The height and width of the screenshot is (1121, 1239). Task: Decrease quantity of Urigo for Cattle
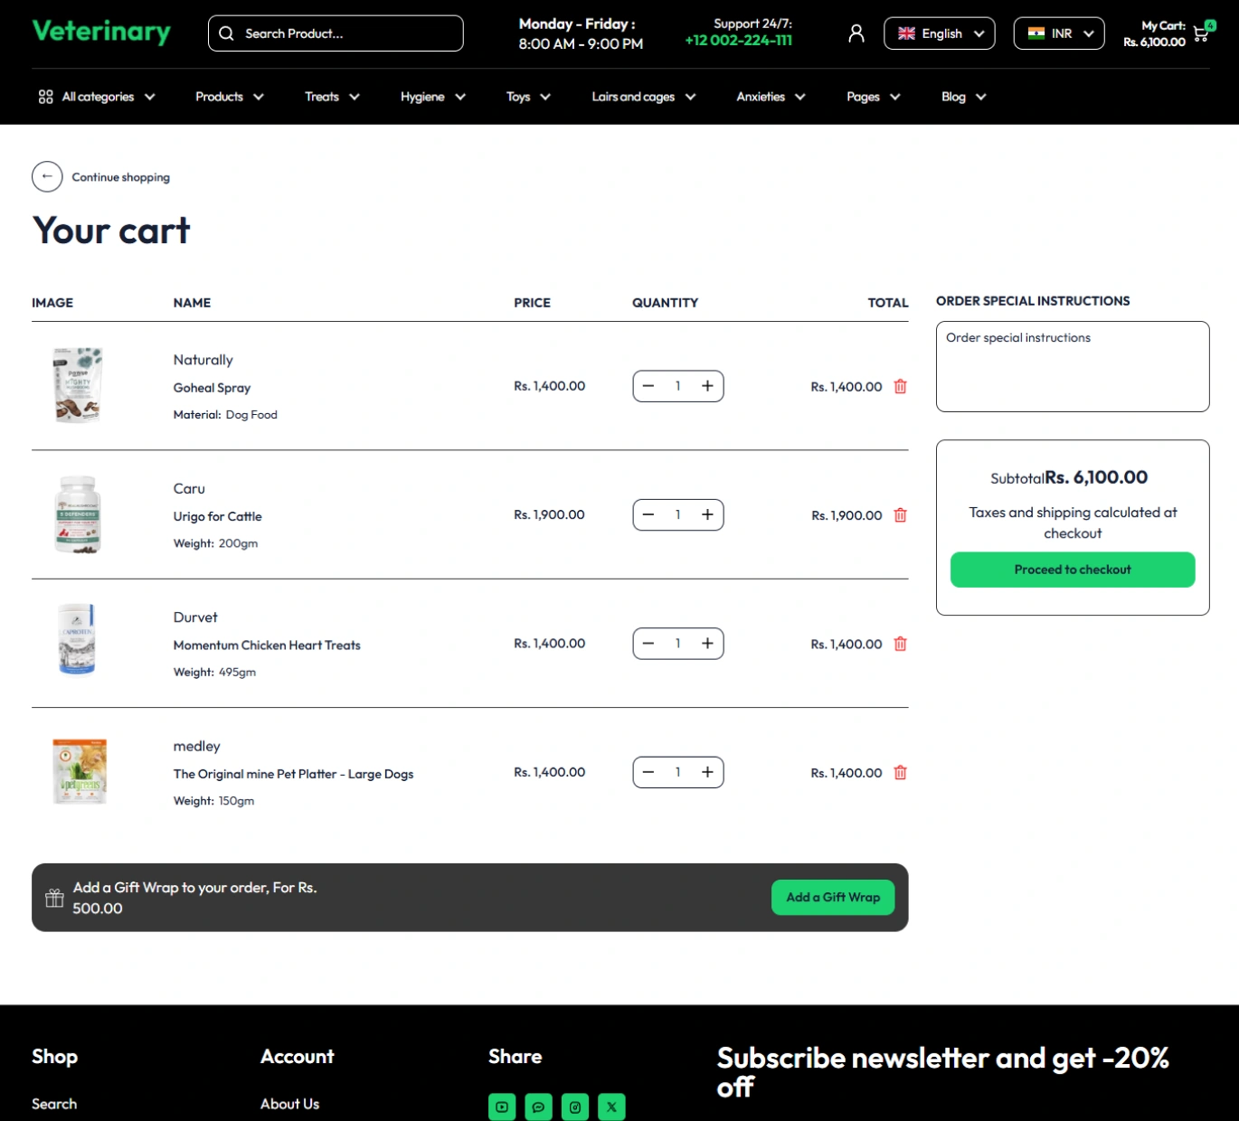point(648,515)
